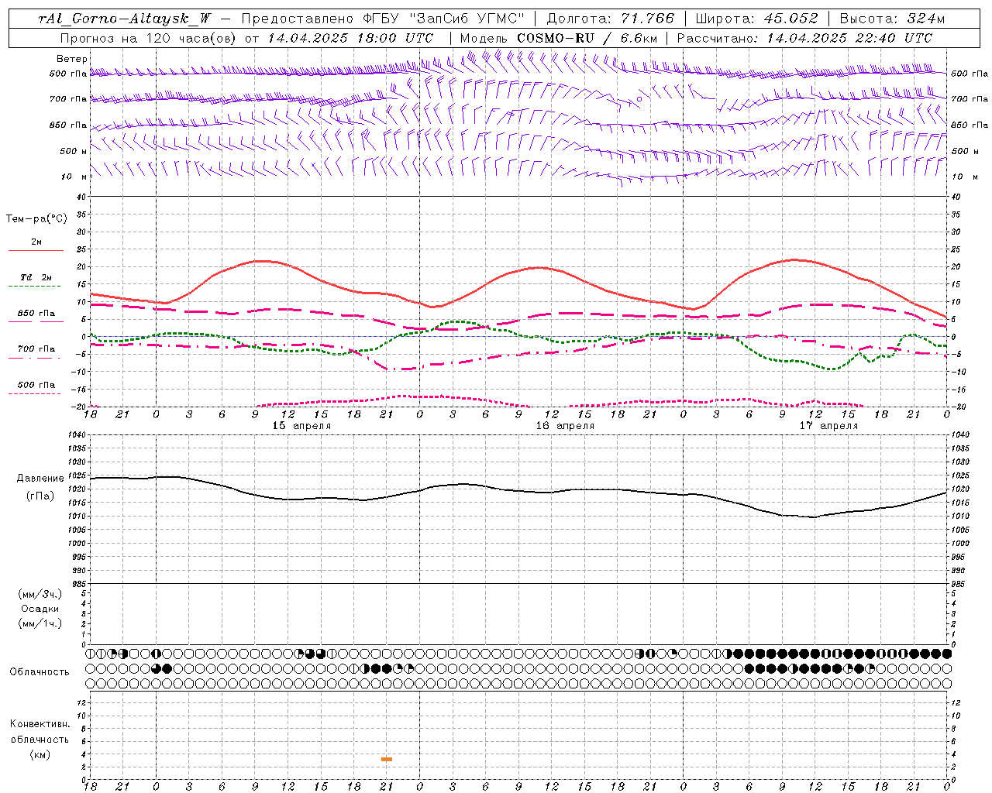Click the (мм/1ч.) precipitation unit label
Screen dimensions: 992x793
(40, 623)
